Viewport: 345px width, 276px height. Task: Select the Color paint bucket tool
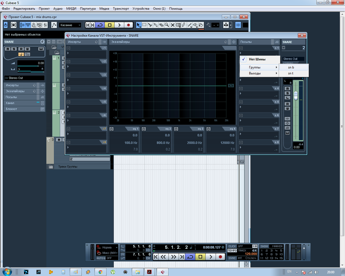click(x=201, y=25)
